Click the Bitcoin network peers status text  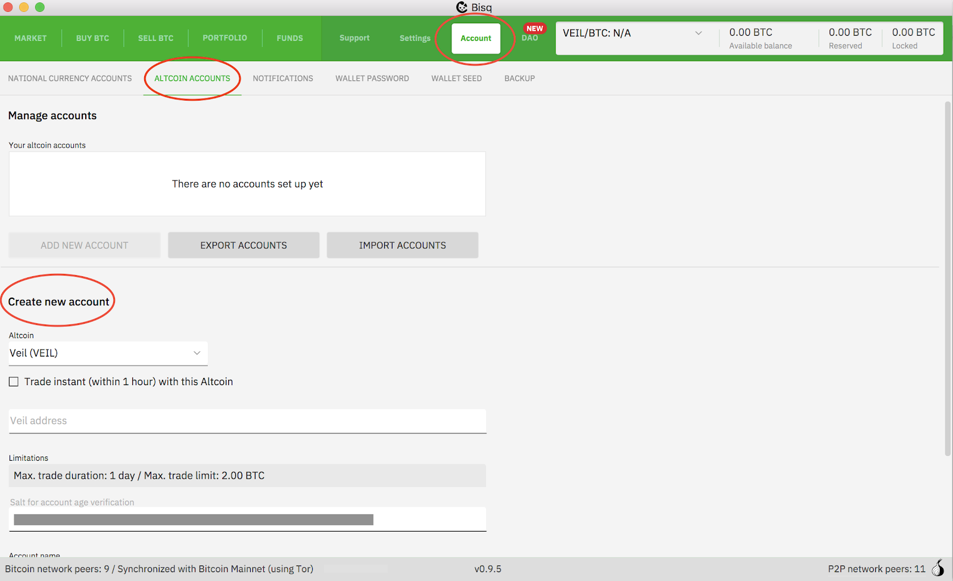click(x=159, y=569)
